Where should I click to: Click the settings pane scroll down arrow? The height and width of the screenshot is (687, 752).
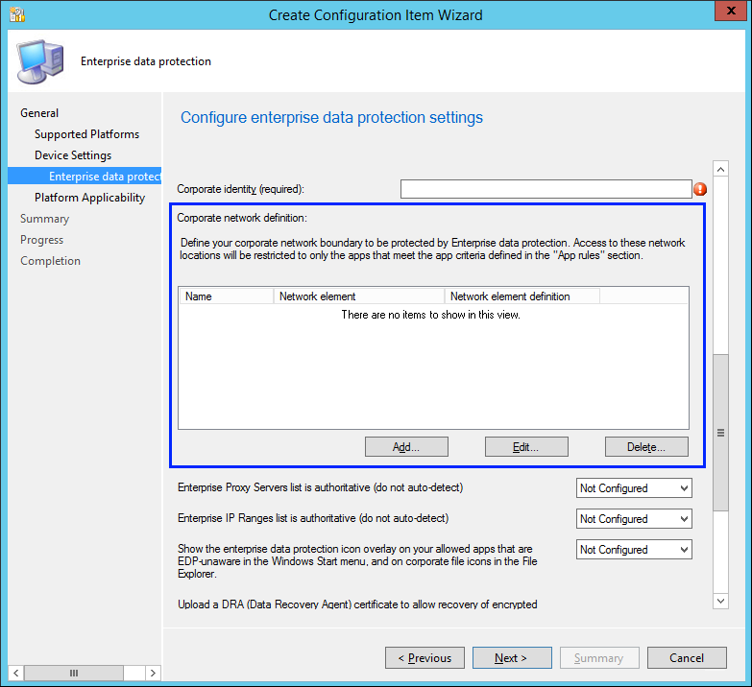click(720, 601)
